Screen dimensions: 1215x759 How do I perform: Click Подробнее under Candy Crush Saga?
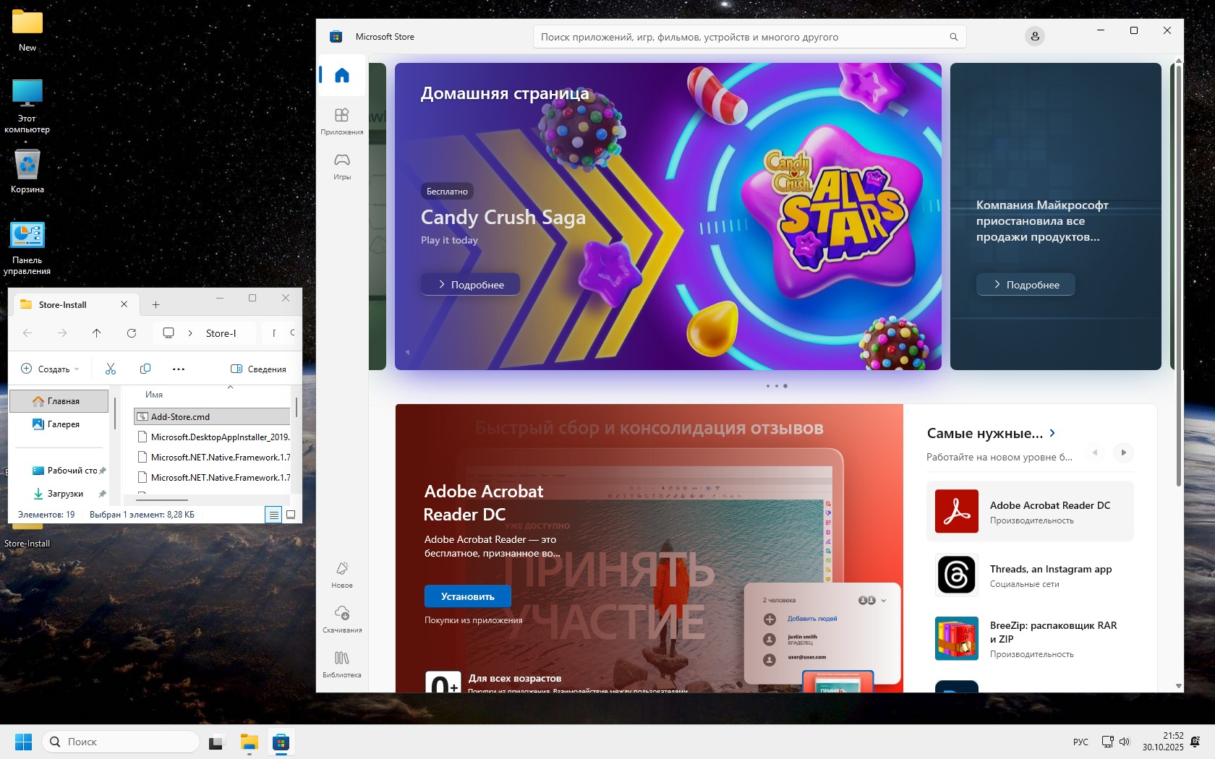[471, 285]
